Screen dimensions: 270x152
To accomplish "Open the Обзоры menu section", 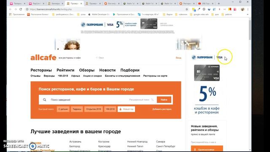I will [87, 70].
